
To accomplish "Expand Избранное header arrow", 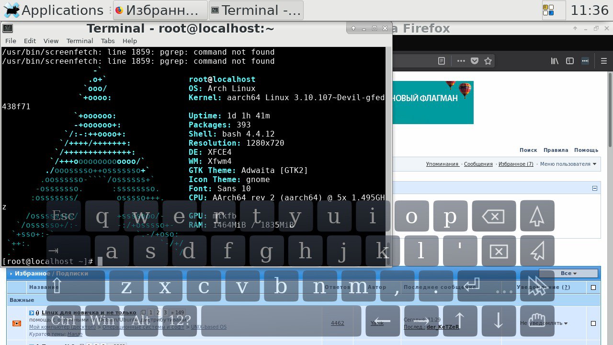I will tap(11, 274).
